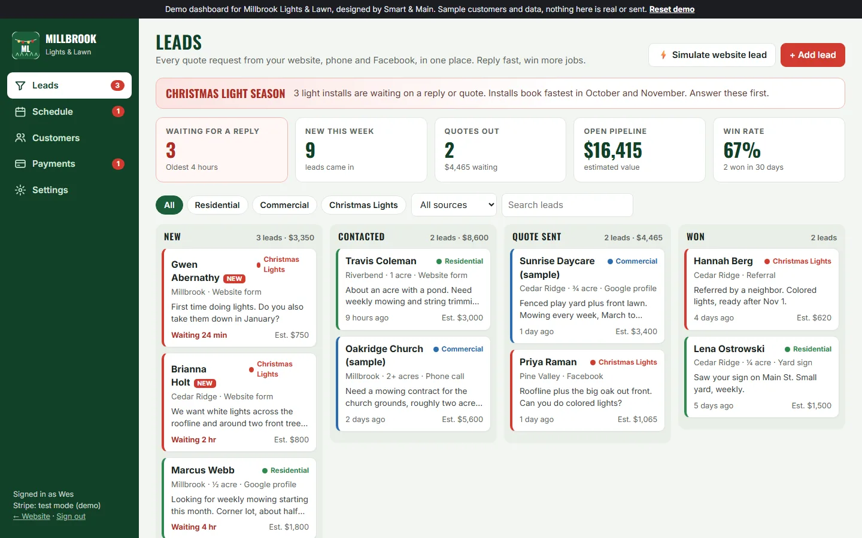Click the New This Week stat card

(361, 149)
